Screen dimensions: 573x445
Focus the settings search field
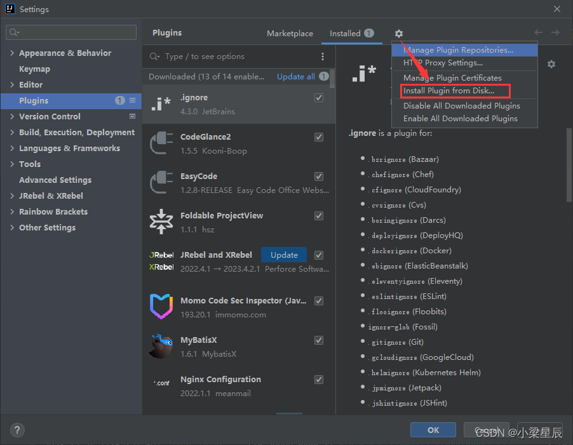point(71,32)
